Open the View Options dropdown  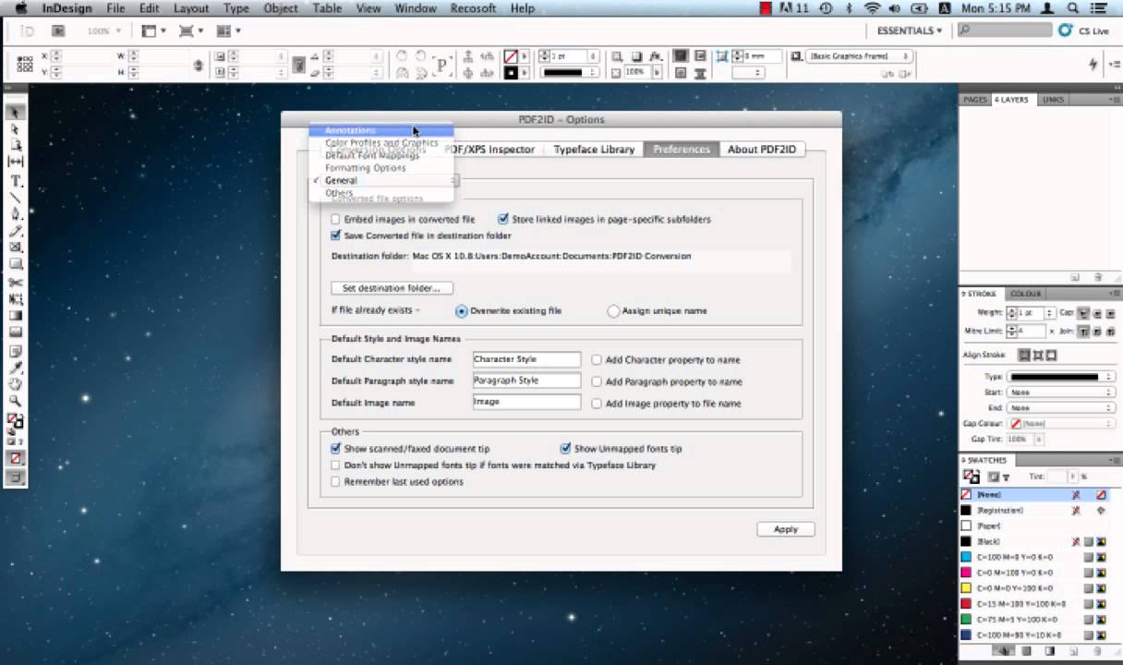tap(153, 30)
